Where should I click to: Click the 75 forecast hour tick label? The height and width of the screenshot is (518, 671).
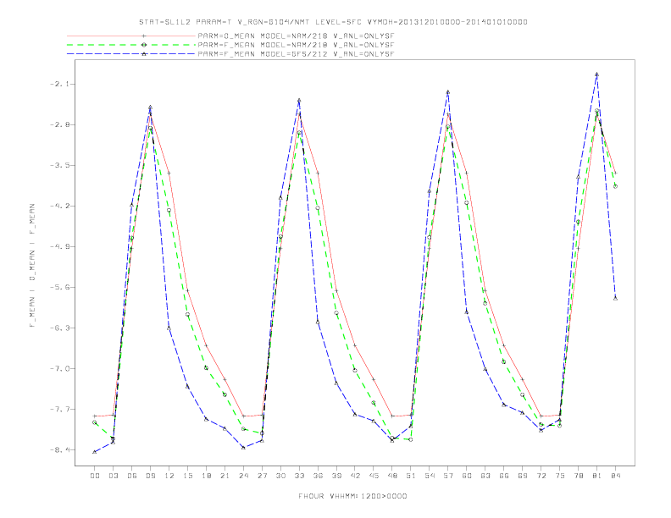[x=560, y=476]
